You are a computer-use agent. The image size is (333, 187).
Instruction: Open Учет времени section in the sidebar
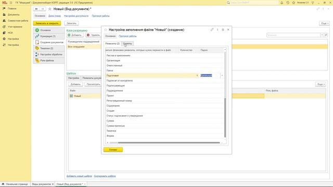15,26
